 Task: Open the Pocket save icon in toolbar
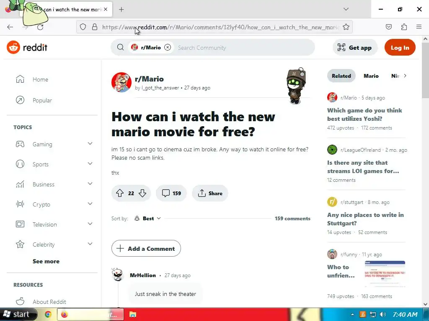point(388,27)
